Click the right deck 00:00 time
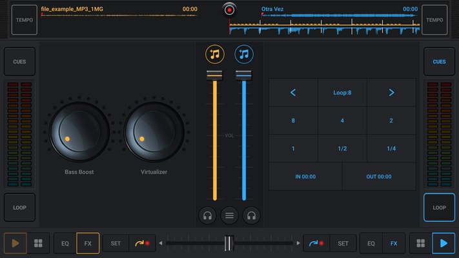This screenshot has height=258, width=459. 410,9
